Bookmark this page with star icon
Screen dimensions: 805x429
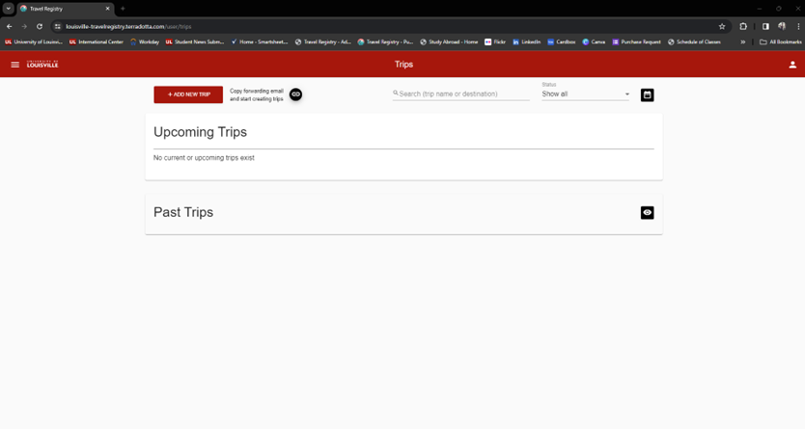[722, 27]
